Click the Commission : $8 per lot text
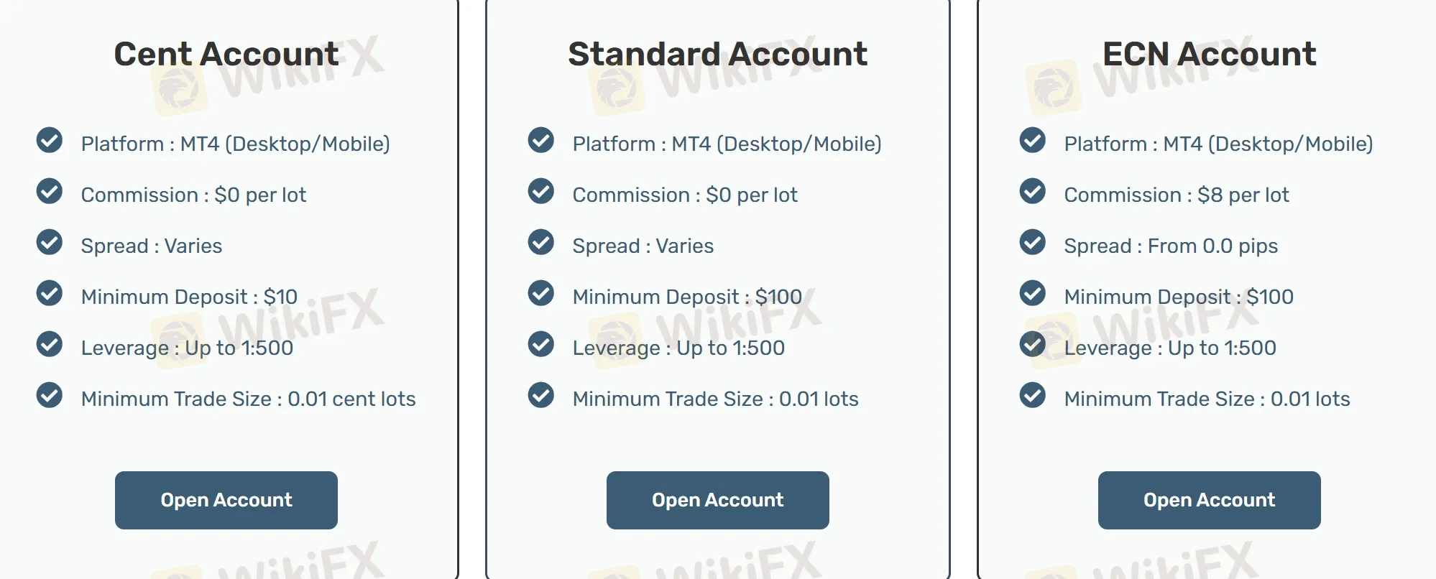Image resolution: width=1436 pixels, height=579 pixels. (1177, 195)
